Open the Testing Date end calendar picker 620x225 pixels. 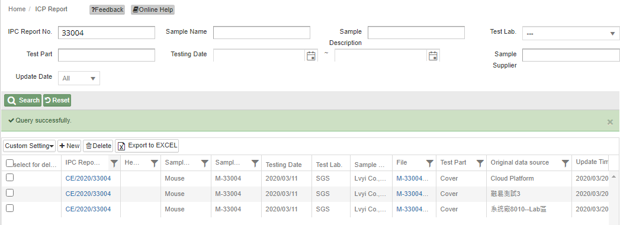(433, 55)
